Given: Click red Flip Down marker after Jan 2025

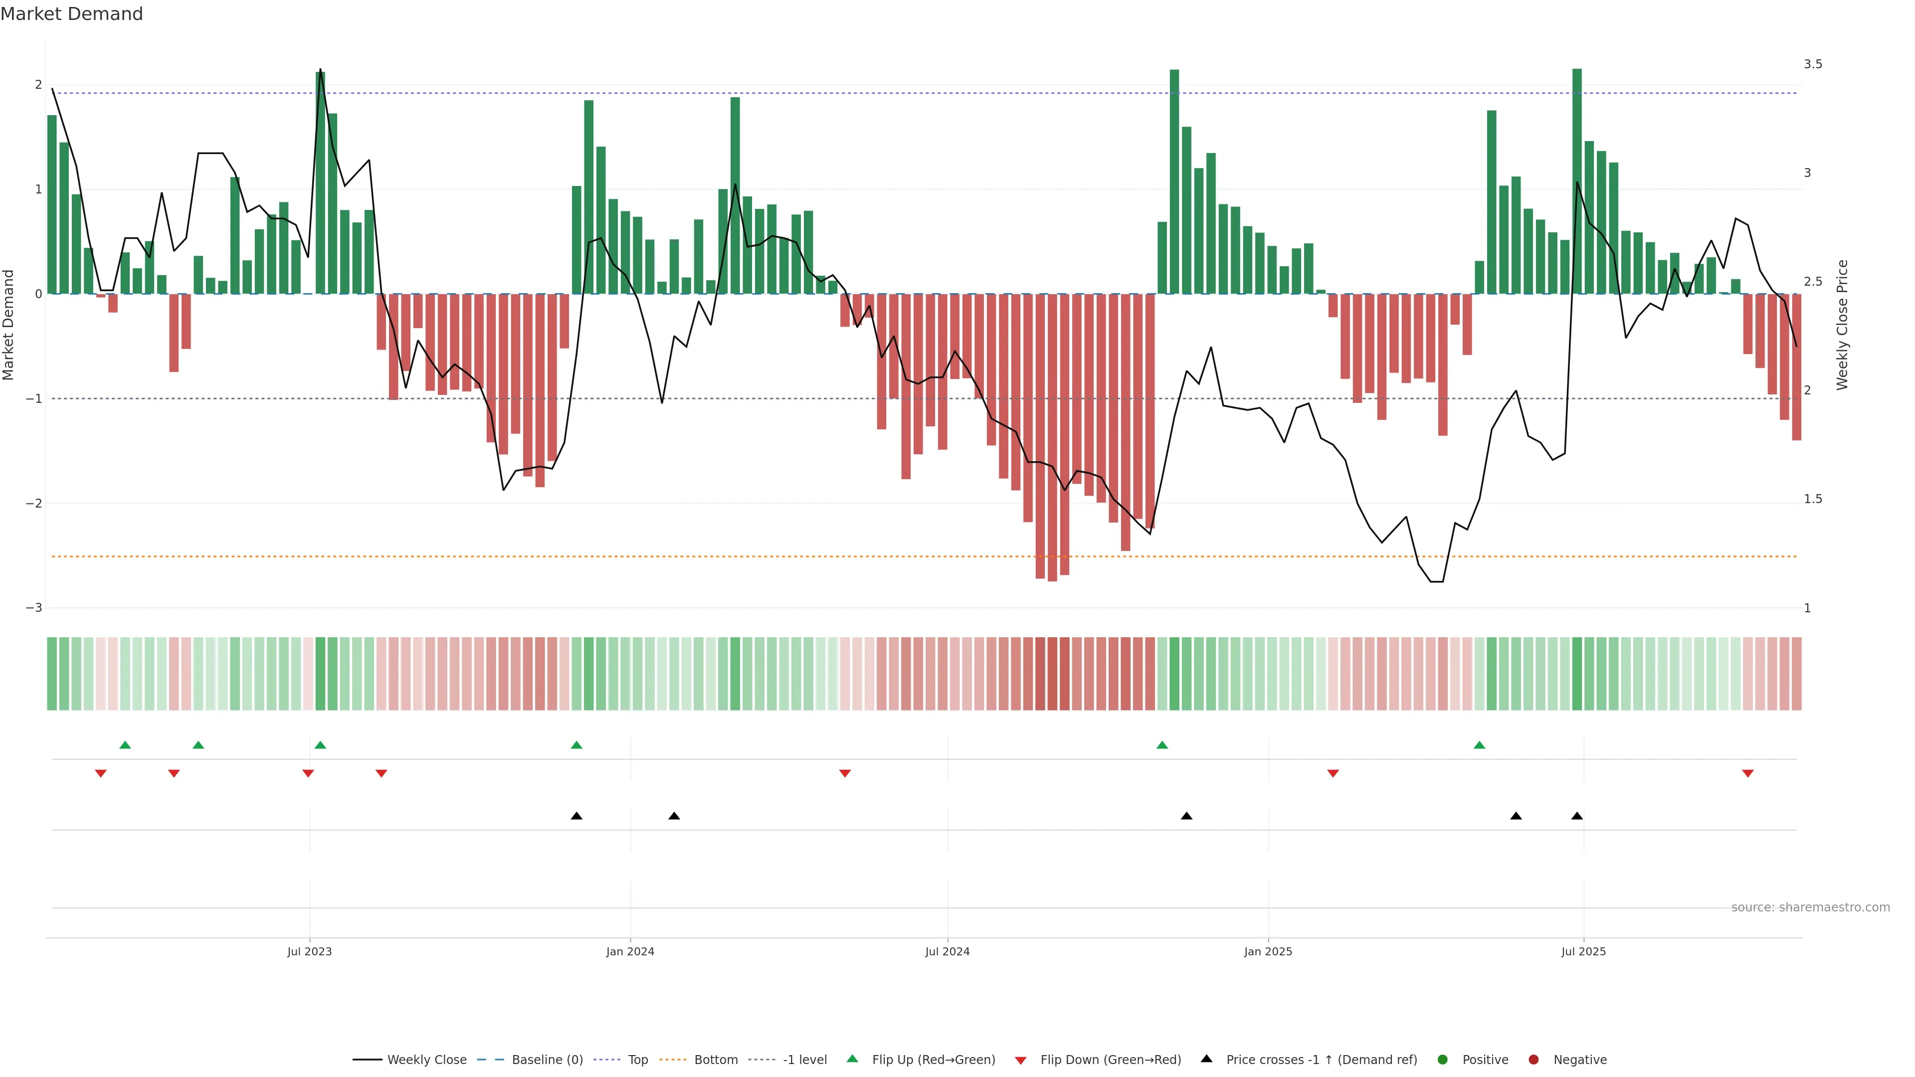Looking at the screenshot, I should click(x=1333, y=774).
